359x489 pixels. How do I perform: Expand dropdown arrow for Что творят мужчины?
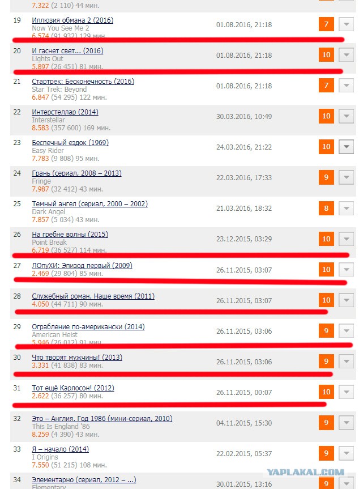346,361
